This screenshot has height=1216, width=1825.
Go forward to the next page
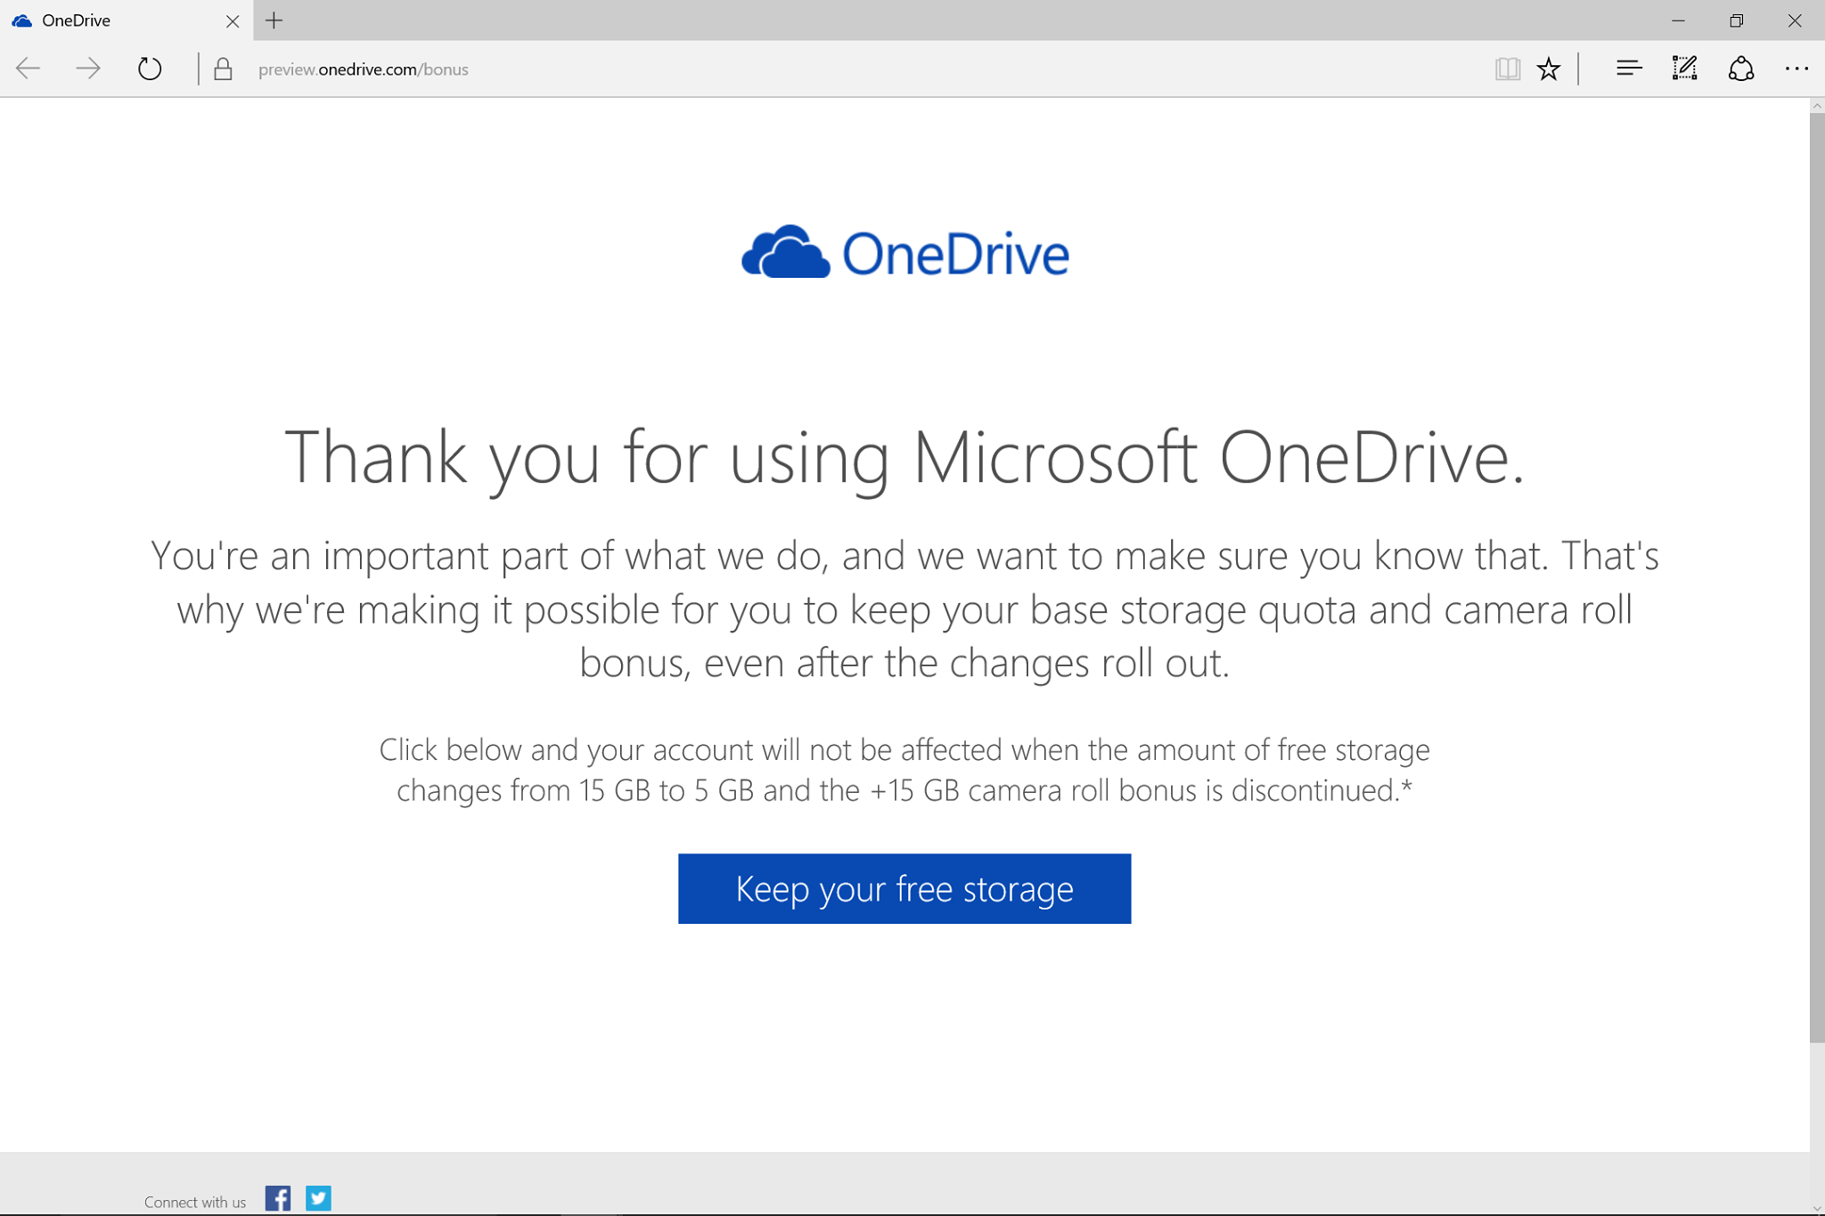pyautogui.click(x=88, y=69)
